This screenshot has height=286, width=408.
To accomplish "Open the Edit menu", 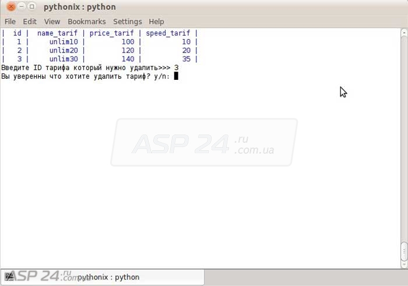I will pyautogui.click(x=30, y=22).
